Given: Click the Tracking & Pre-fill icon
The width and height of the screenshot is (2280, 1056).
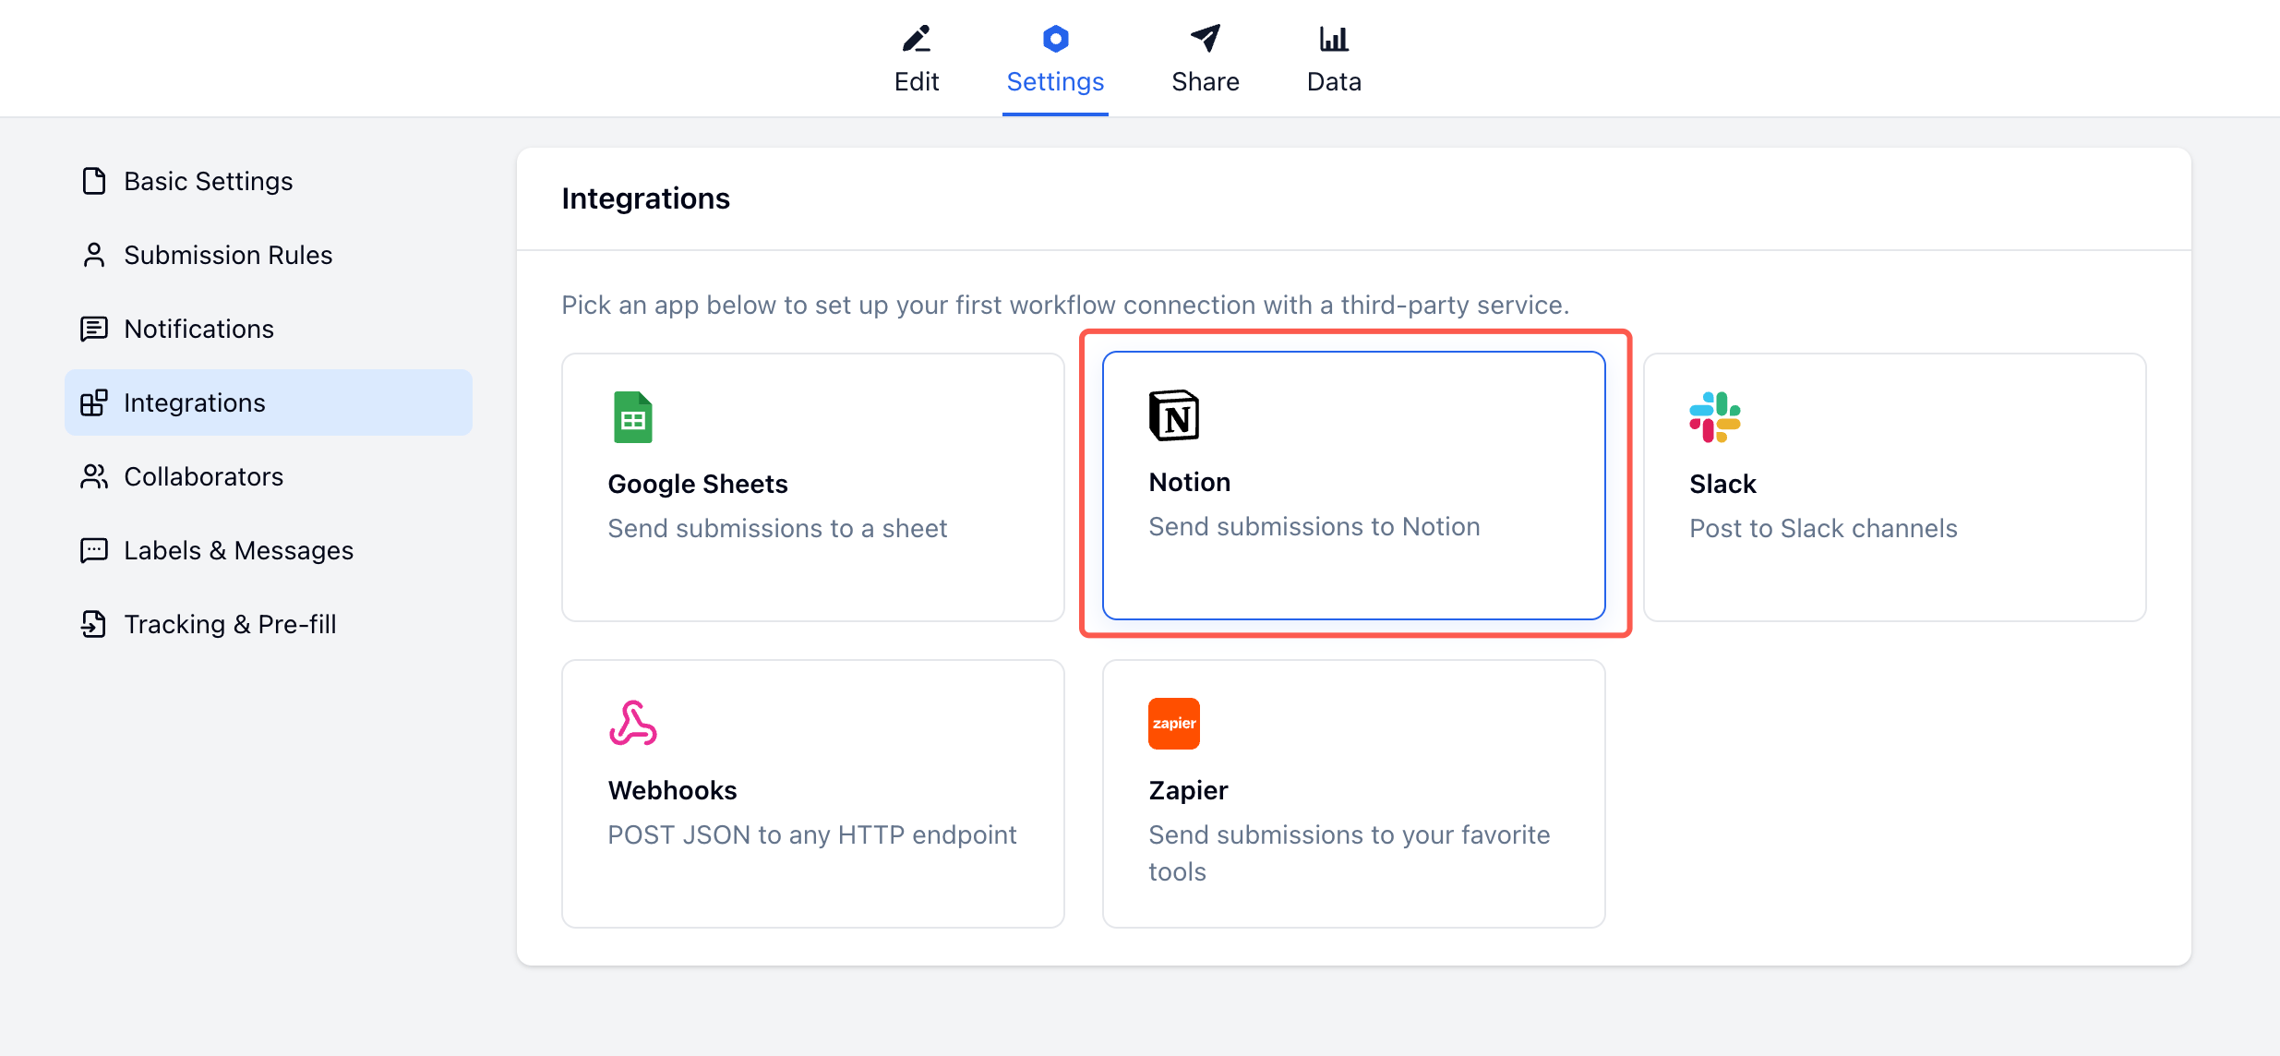Looking at the screenshot, I should (94, 624).
